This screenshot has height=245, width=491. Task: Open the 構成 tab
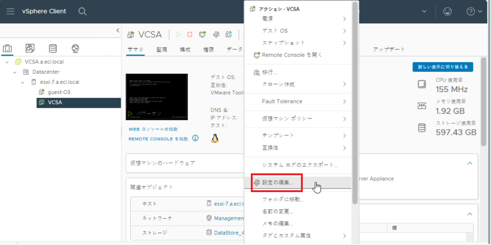tap(185, 50)
